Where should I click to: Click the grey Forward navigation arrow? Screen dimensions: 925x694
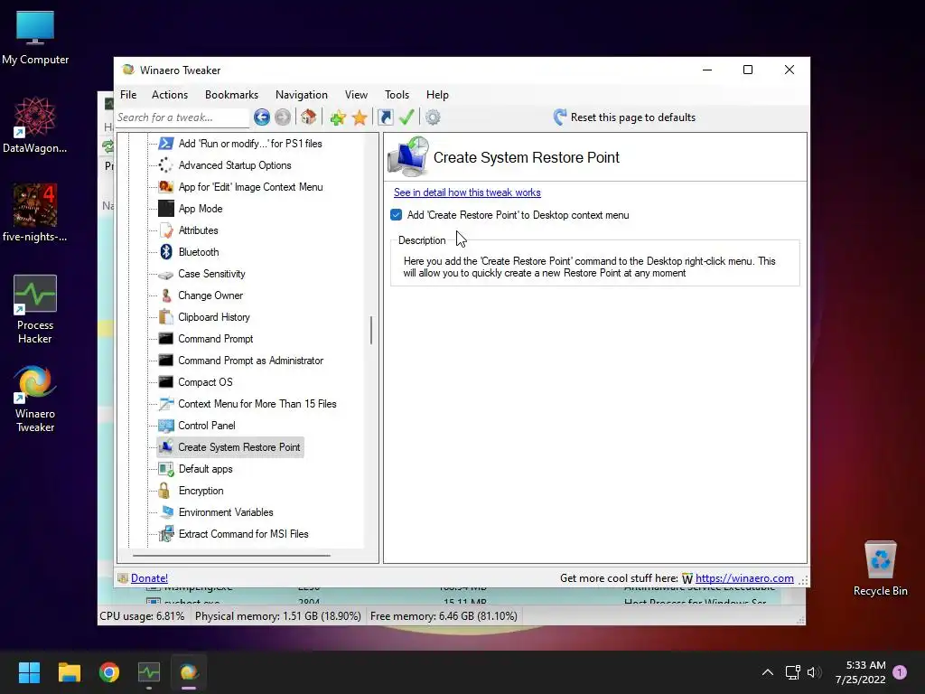(283, 117)
